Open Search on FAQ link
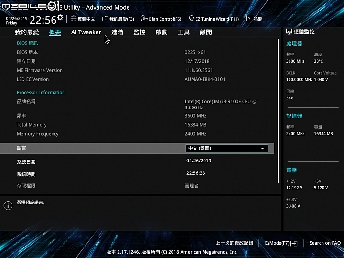The width and height of the screenshot is (344, 258). click(325, 243)
